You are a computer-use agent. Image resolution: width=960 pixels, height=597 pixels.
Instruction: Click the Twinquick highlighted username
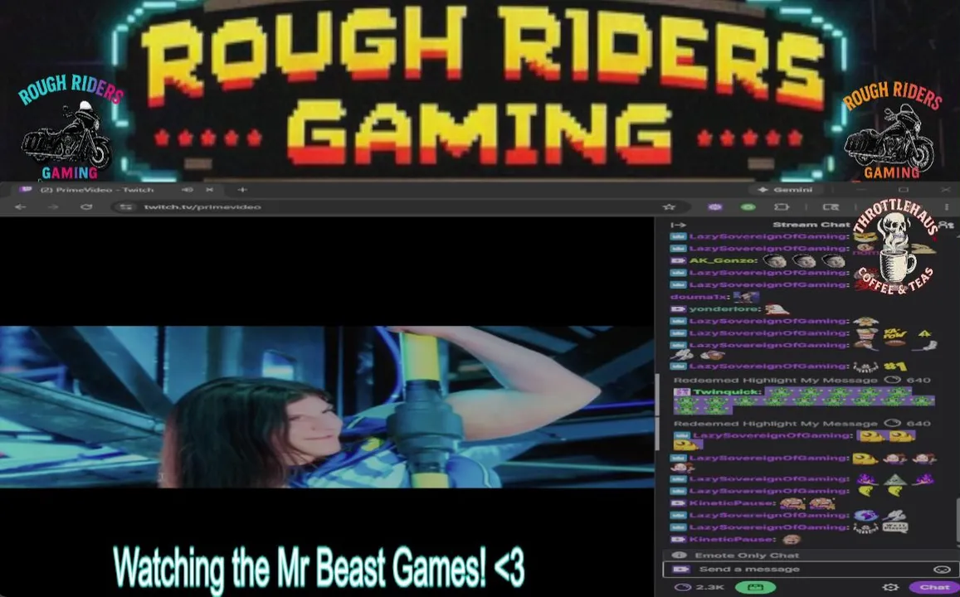pyautogui.click(x=727, y=391)
